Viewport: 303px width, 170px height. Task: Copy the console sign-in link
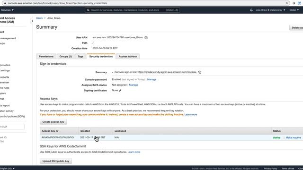(200, 72)
